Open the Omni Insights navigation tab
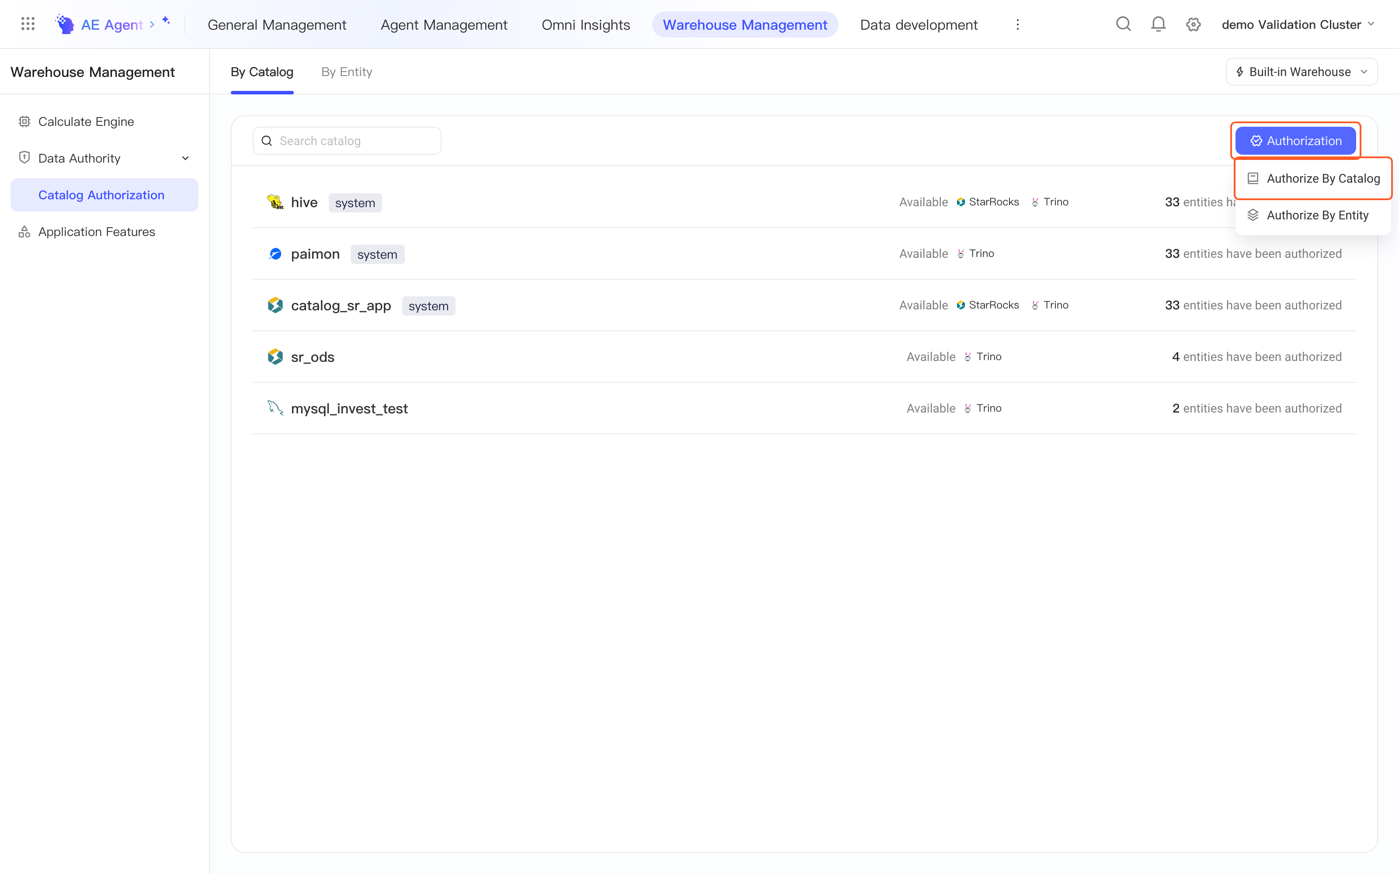This screenshot has height=874, width=1399. [x=586, y=24]
